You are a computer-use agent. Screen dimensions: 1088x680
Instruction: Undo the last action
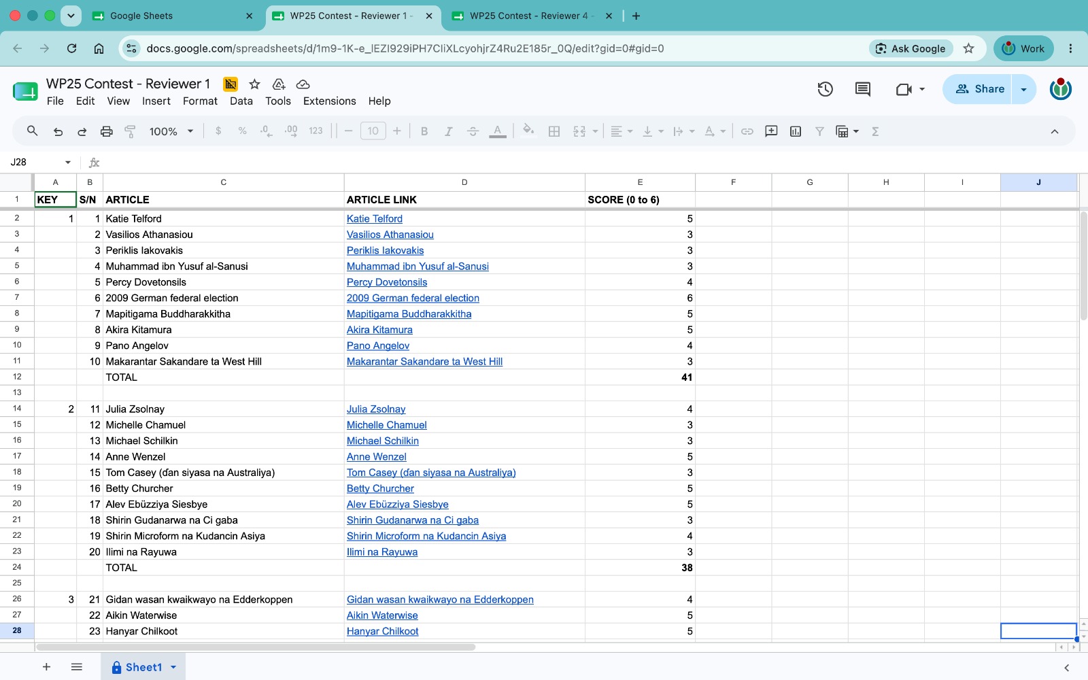(58, 131)
